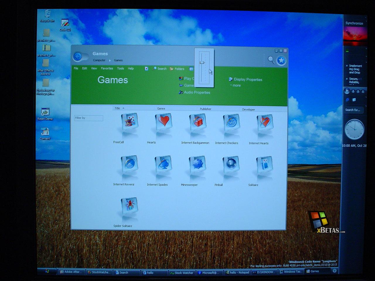Click the sidebar media player play button
Image resolution: width=375 pixels, height=281 pixels.
point(347,91)
